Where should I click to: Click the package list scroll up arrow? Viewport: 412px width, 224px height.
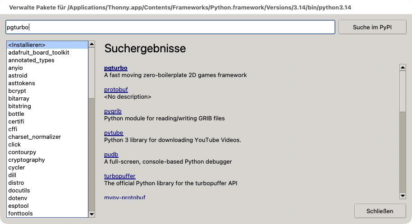point(92,44)
